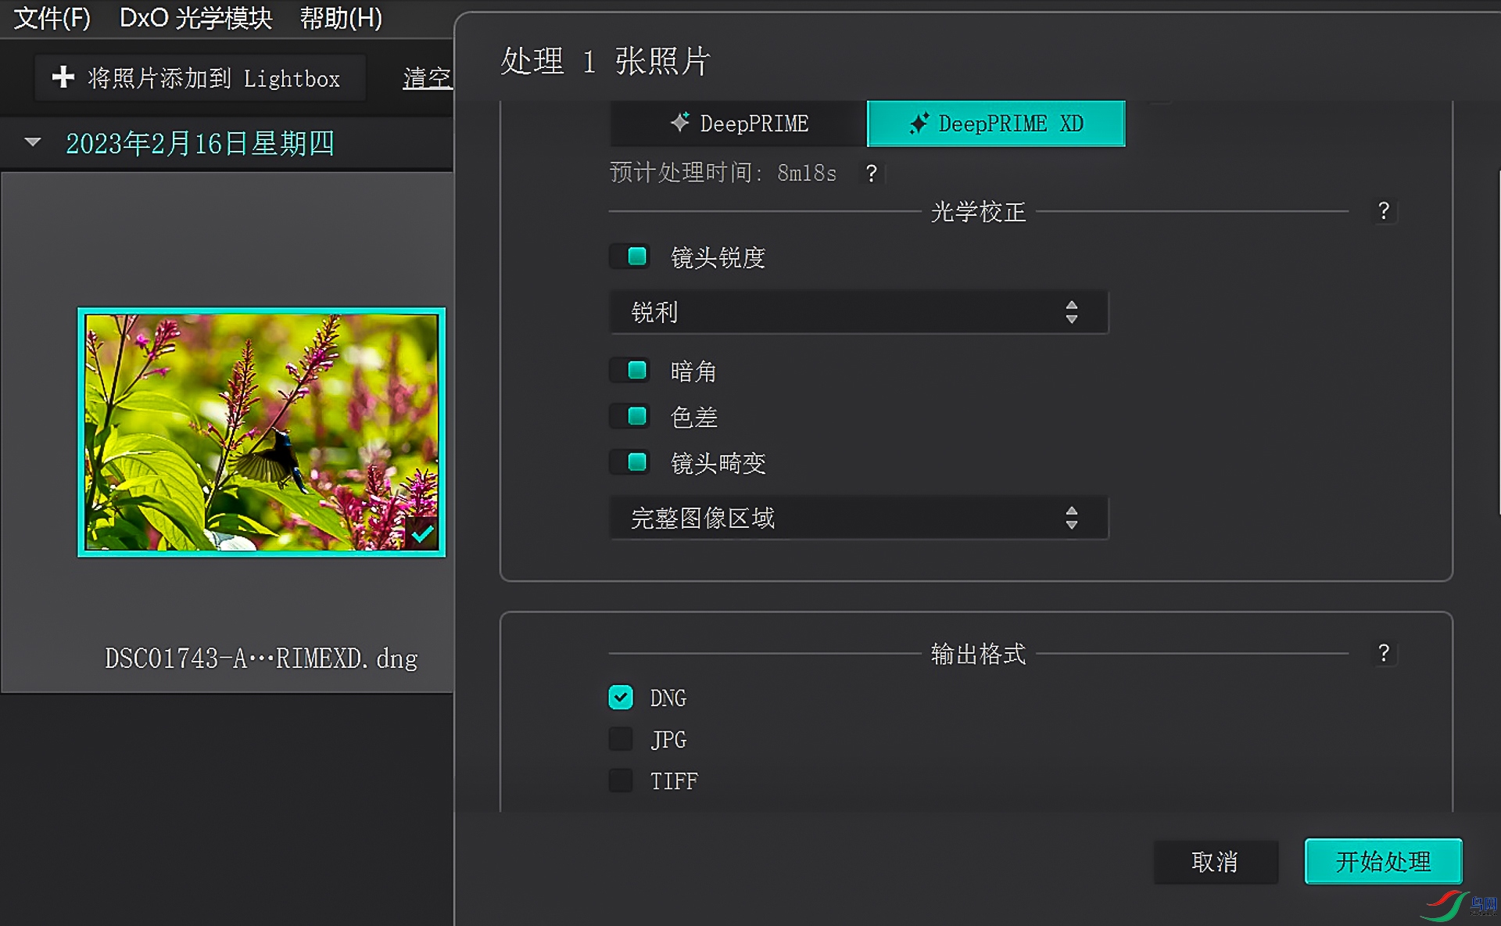Image resolution: width=1501 pixels, height=926 pixels.
Task: Check the TIFF output format
Action: [x=621, y=780]
